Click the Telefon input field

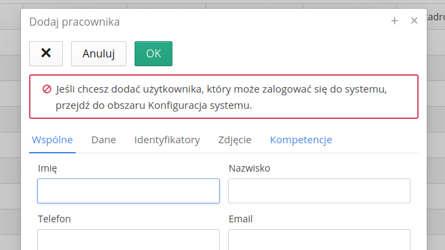tap(128, 240)
